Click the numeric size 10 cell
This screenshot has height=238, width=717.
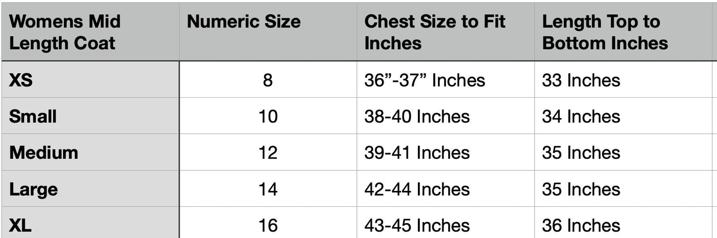[x=268, y=116]
